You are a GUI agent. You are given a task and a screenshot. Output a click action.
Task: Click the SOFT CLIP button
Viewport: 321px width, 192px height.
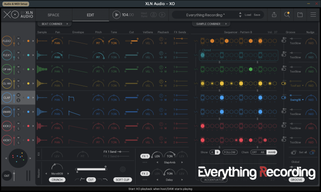pyautogui.click(x=122, y=180)
